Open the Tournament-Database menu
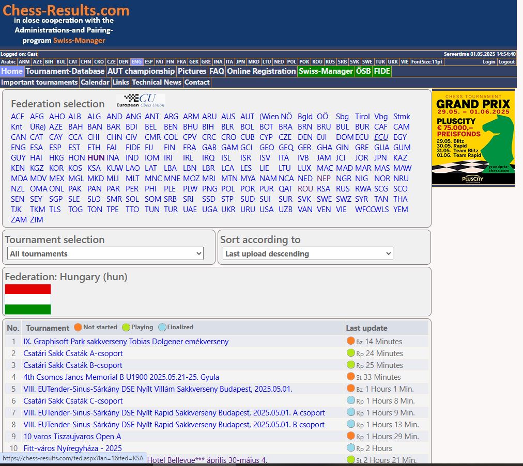The image size is (523, 466). [x=65, y=71]
